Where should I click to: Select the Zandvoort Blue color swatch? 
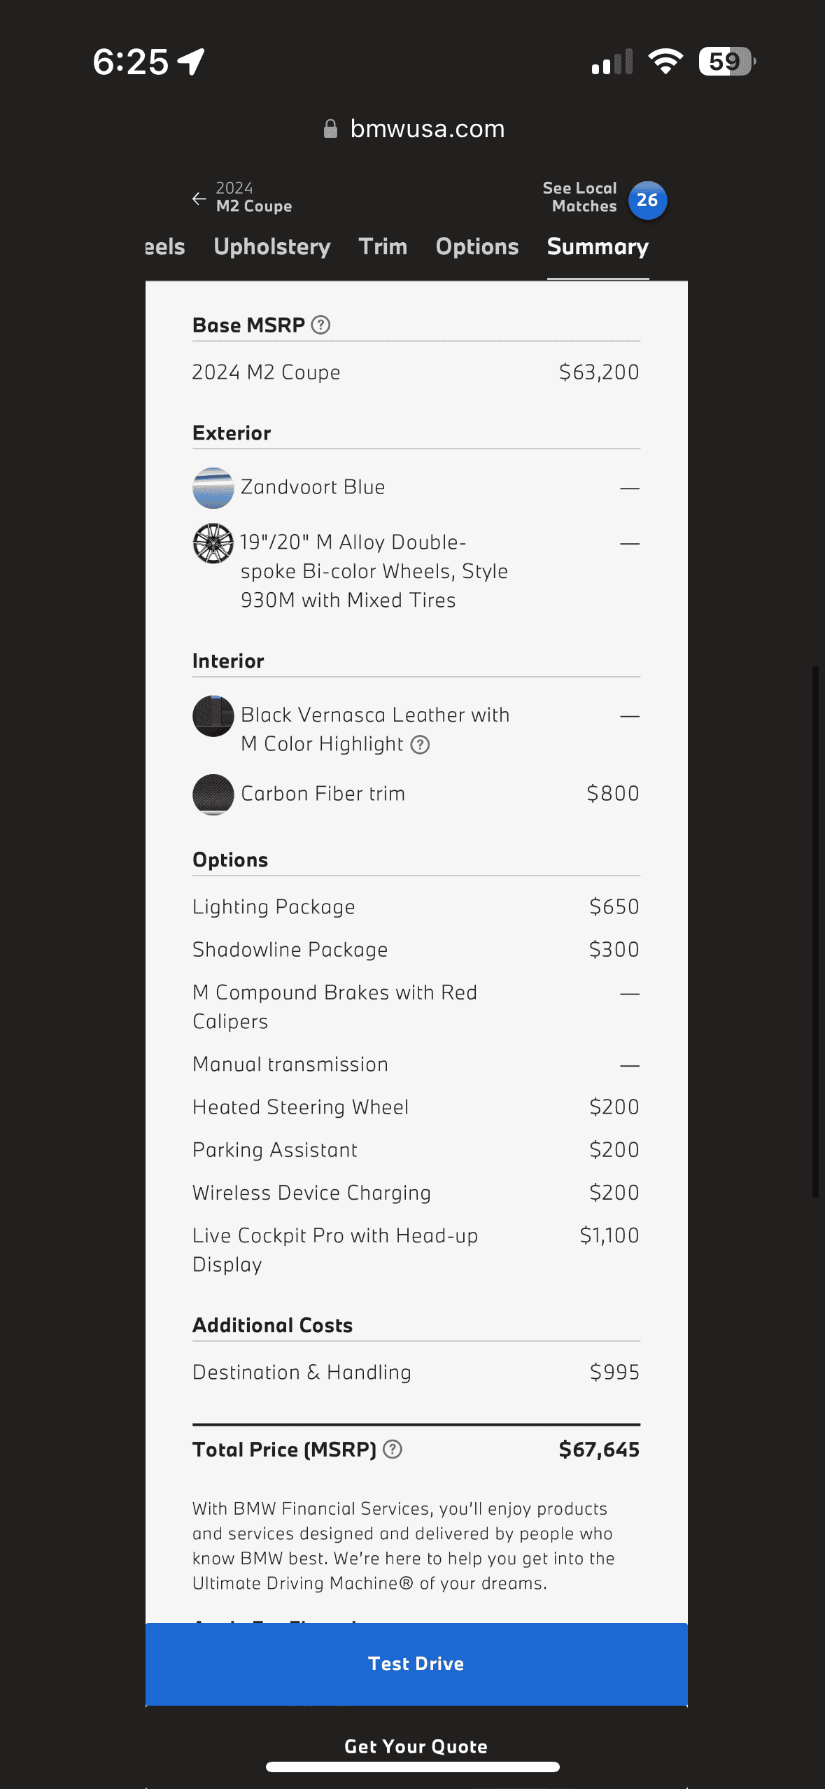pos(213,487)
